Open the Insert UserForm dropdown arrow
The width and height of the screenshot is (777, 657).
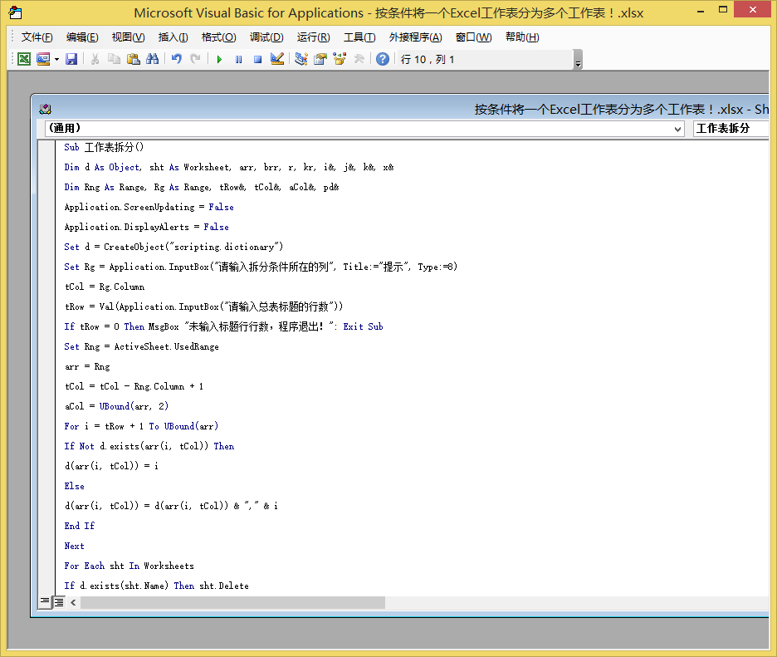pos(56,60)
